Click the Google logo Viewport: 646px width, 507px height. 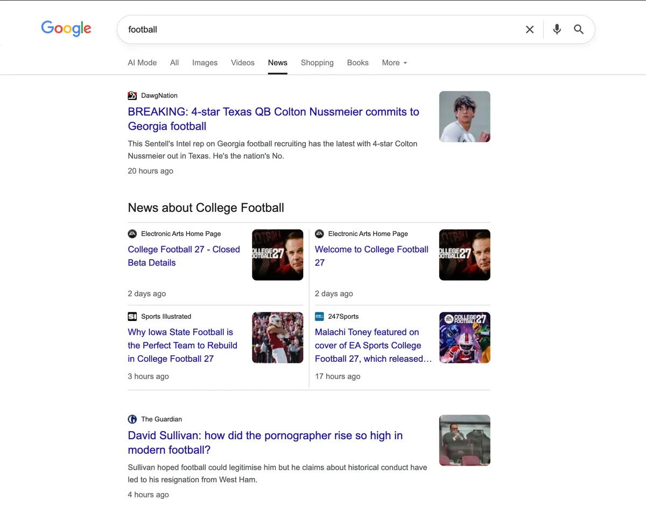(x=66, y=28)
